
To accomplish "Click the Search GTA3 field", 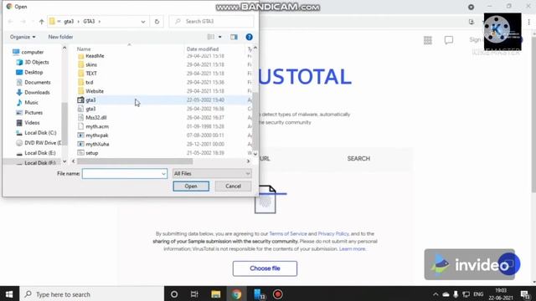I will pyautogui.click(x=212, y=22).
